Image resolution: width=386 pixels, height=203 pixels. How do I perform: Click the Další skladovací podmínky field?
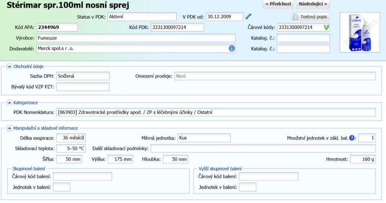pos(263,148)
